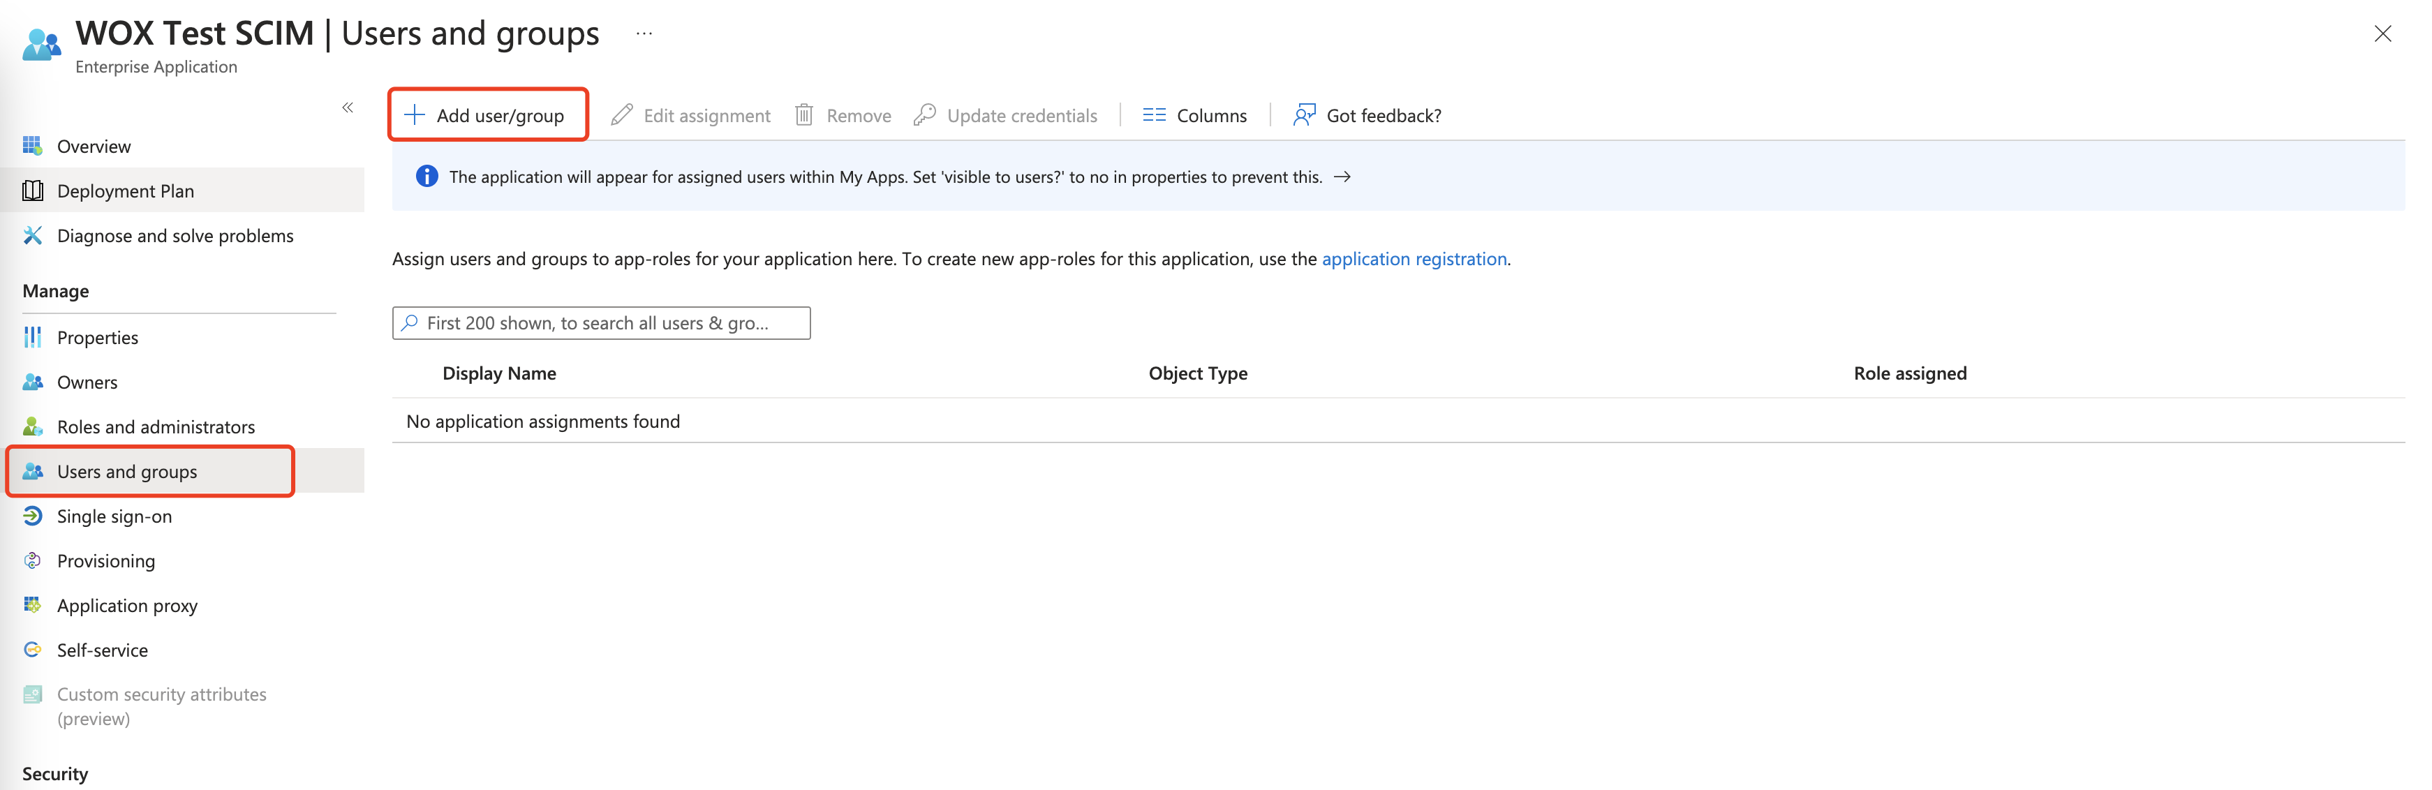
Task: Click the info banner about My Apps visibility
Action: pyautogui.click(x=1398, y=177)
